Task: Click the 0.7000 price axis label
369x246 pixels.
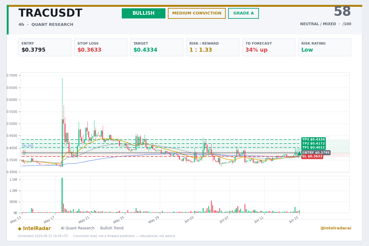Action: [12, 75]
